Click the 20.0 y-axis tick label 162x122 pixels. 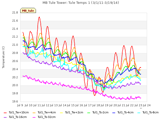[x=15, y=85]
